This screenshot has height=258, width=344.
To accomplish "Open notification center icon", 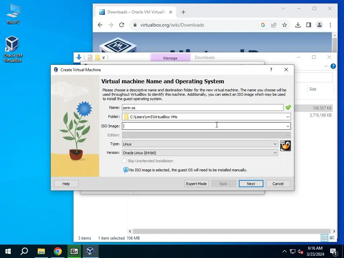I will tap(333, 251).
